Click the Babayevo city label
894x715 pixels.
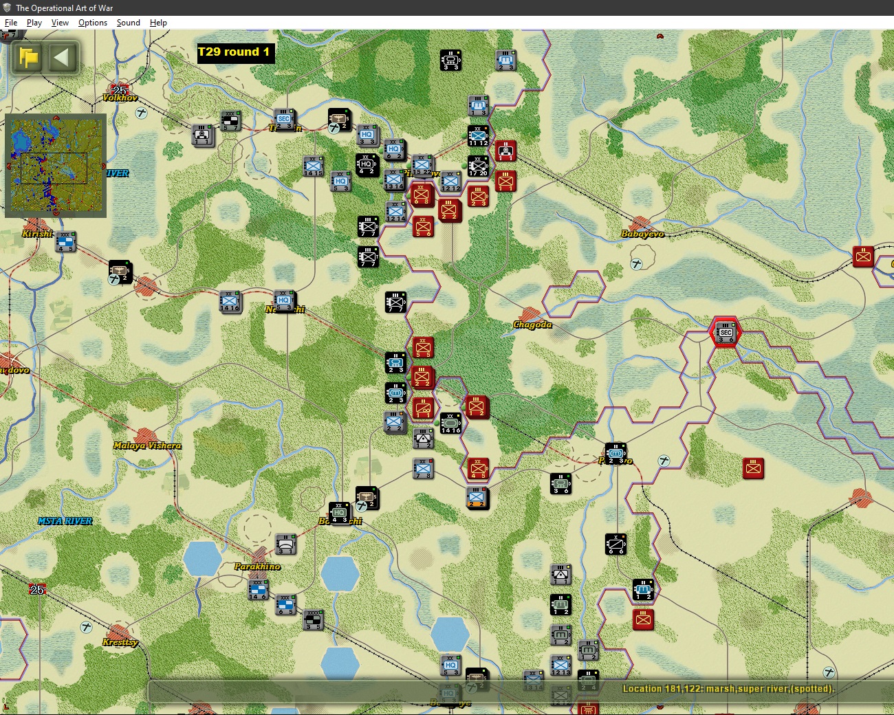[642, 234]
